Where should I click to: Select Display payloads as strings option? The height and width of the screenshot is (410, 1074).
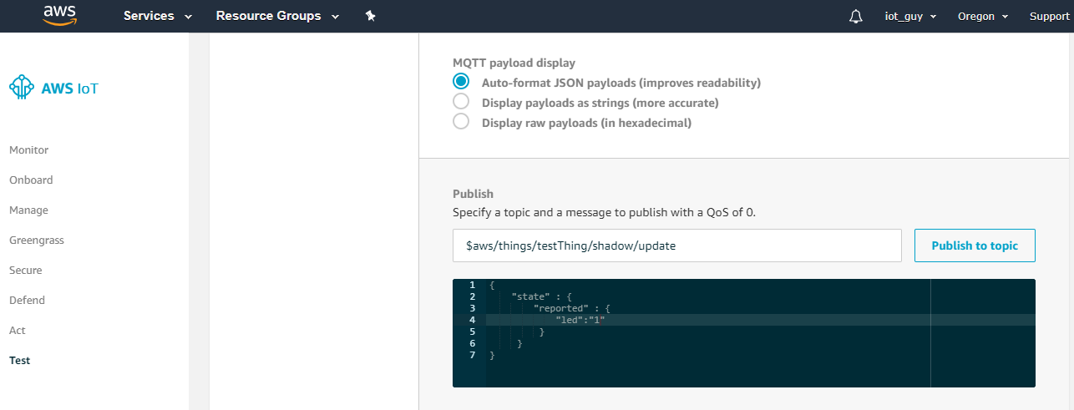[461, 102]
